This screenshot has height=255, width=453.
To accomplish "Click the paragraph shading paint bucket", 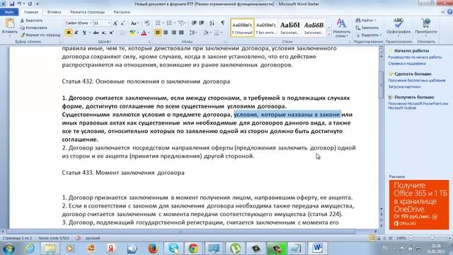I will pos(206,33).
